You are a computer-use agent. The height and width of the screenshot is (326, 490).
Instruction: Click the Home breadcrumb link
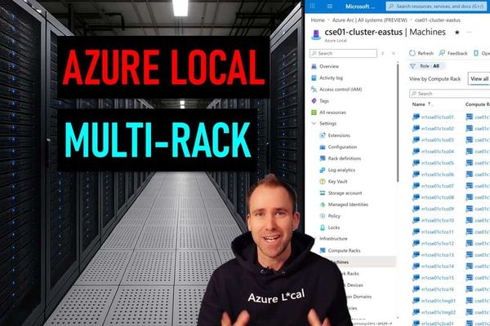point(318,20)
